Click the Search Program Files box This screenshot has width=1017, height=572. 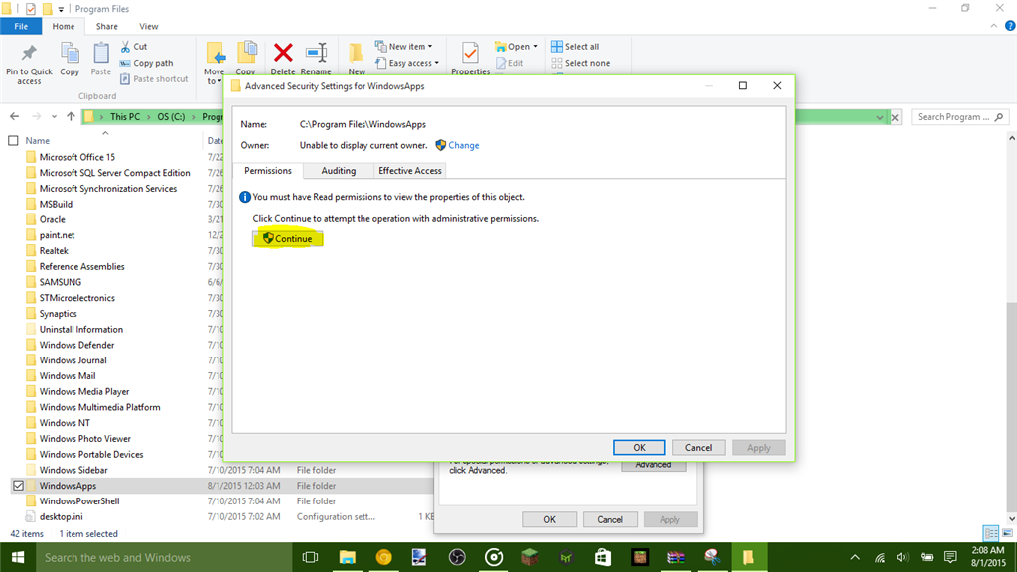[x=959, y=117]
